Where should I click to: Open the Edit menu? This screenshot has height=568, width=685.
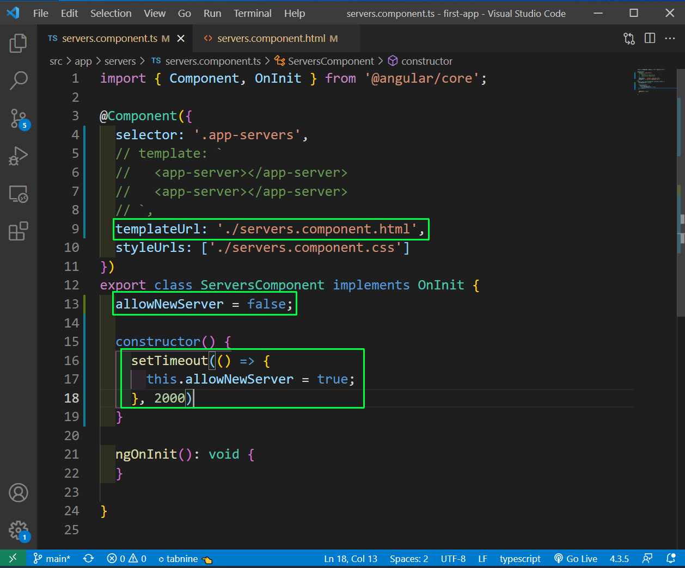click(x=69, y=14)
